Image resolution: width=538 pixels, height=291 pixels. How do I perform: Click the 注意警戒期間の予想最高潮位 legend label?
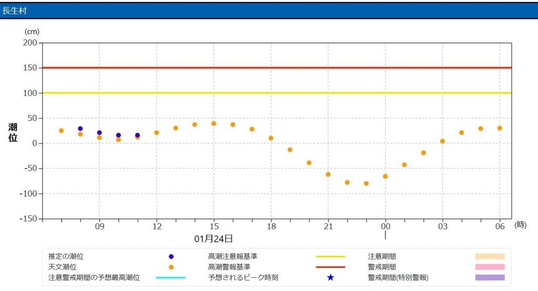[x=94, y=278]
